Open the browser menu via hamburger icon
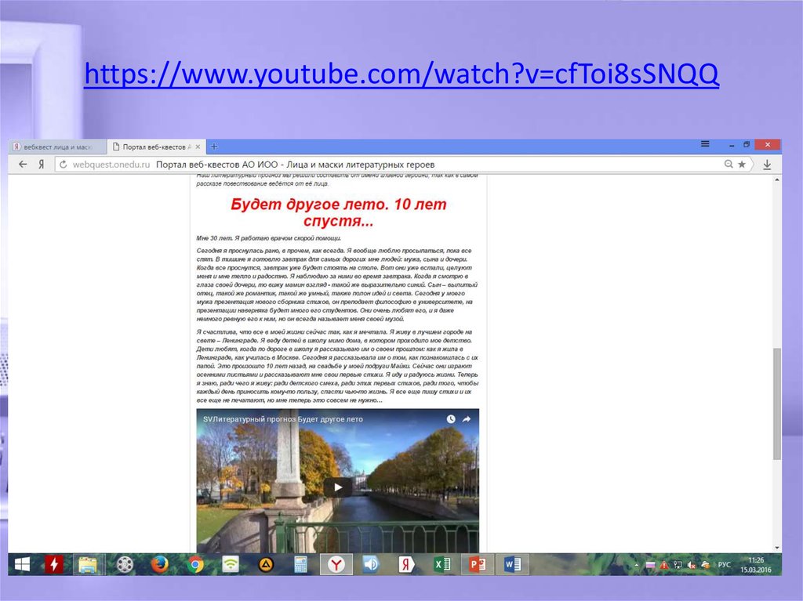The height and width of the screenshot is (601, 803). point(704,144)
